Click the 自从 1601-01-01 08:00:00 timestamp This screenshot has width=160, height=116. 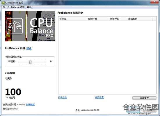87,110
